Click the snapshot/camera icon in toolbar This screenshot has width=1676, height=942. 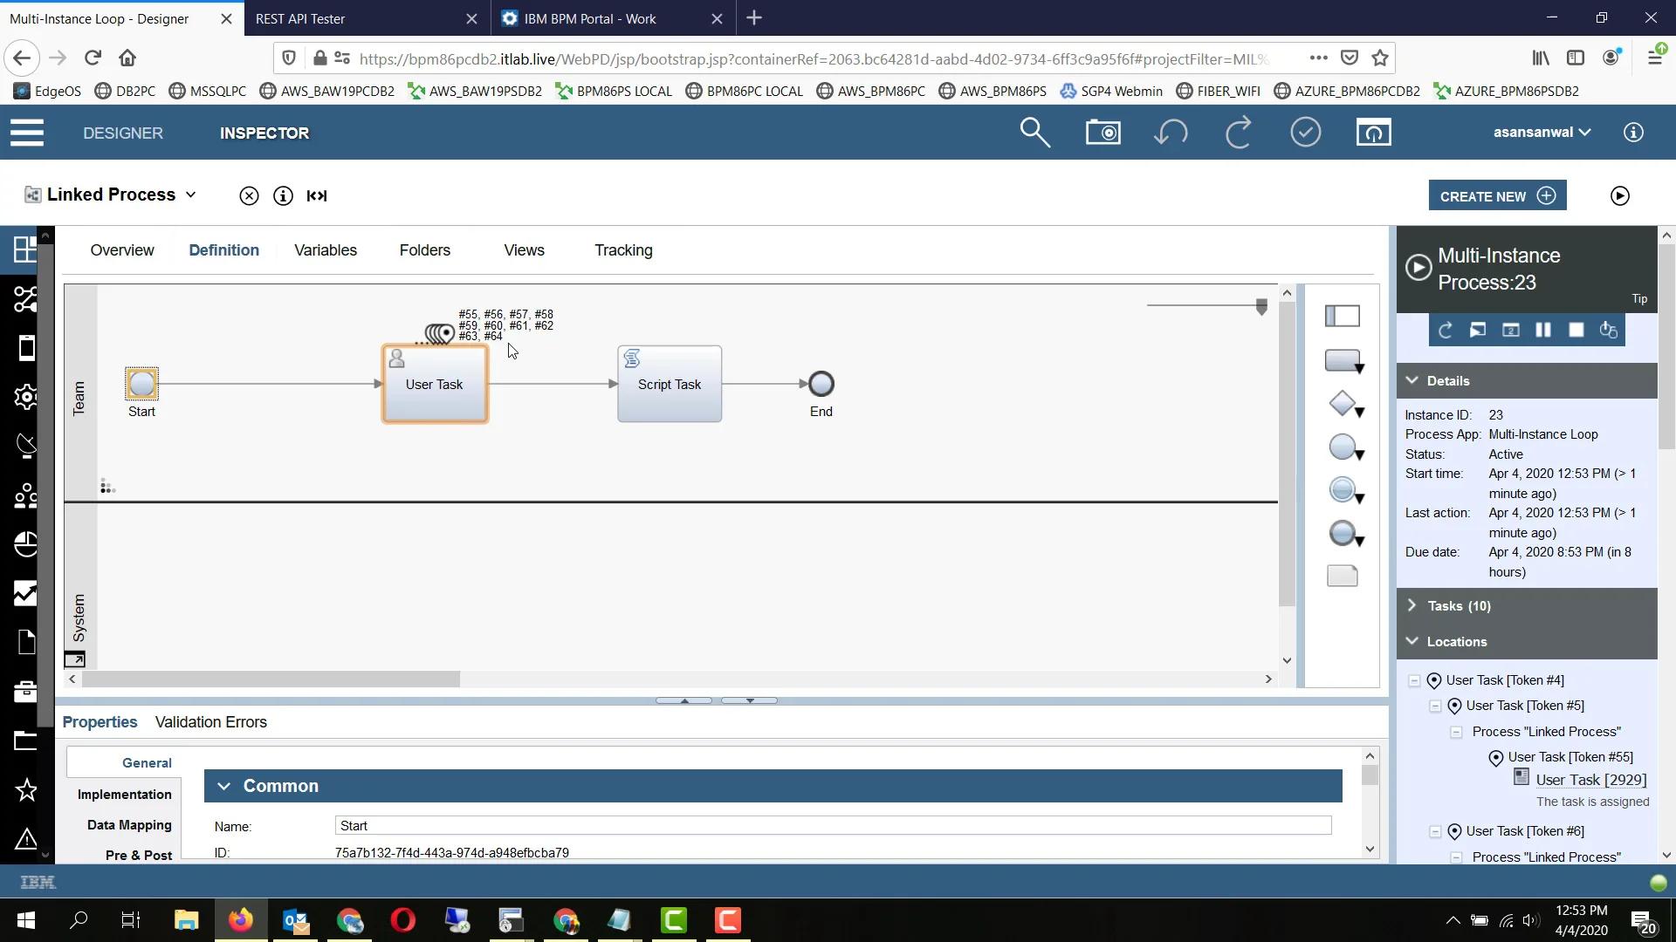pyautogui.click(x=1102, y=131)
